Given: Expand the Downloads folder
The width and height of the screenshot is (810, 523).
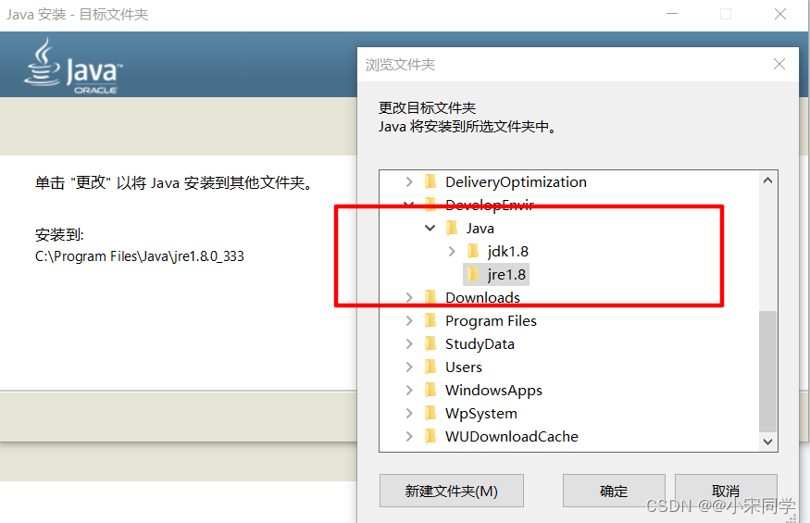Looking at the screenshot, I should pos(409,298).
